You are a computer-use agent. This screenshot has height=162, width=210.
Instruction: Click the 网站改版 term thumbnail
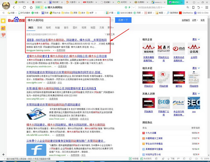click(x=164, y=77)
